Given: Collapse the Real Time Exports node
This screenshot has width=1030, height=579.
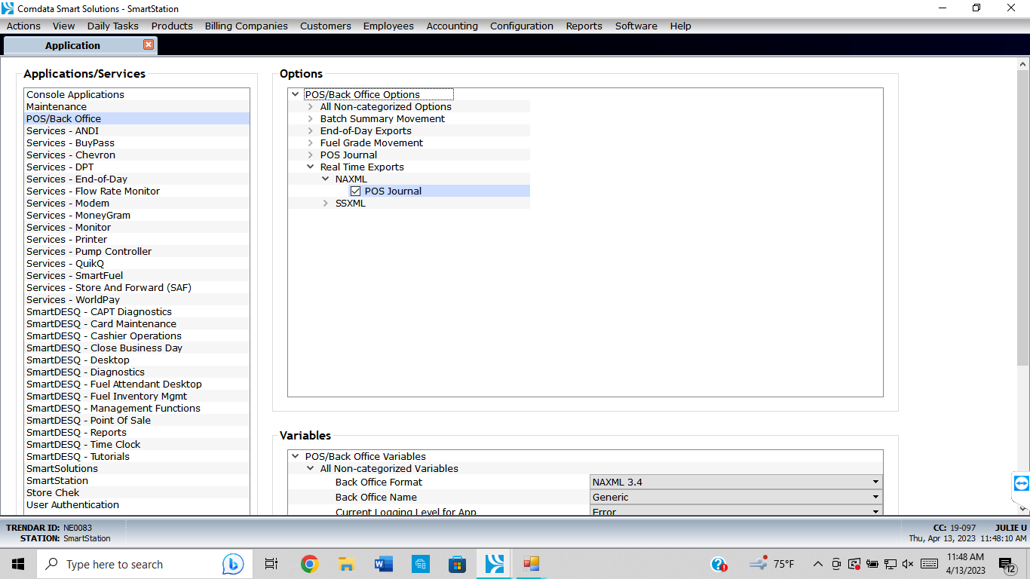Looking at the screenshot, I should pos(311,167).
